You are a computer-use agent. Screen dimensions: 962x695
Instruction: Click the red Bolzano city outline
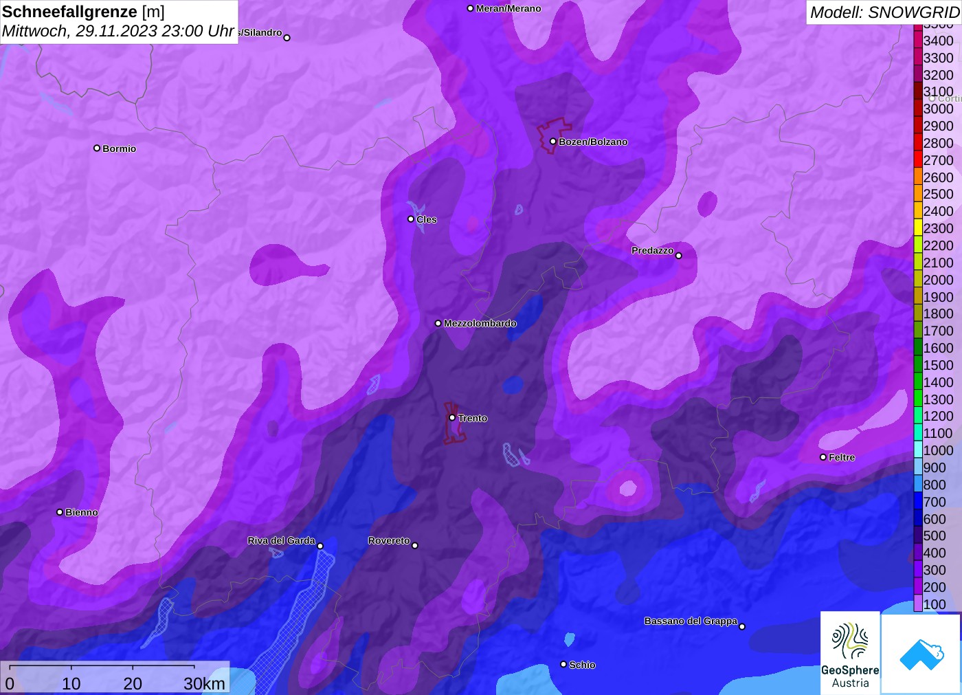point(554,135)
